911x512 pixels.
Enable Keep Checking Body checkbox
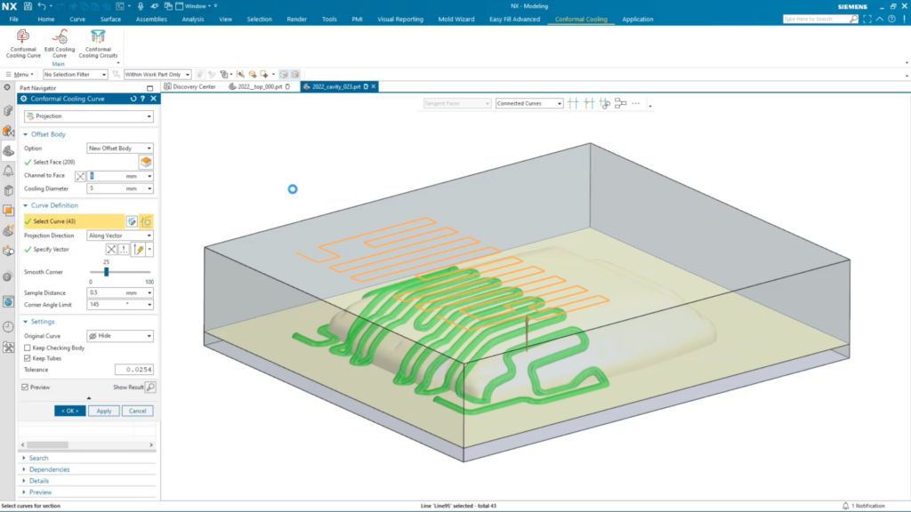point(28,348)
